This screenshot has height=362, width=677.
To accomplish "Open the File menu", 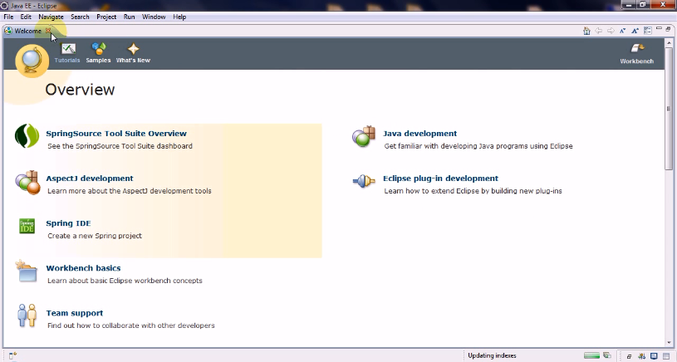I will pos(8,17).
